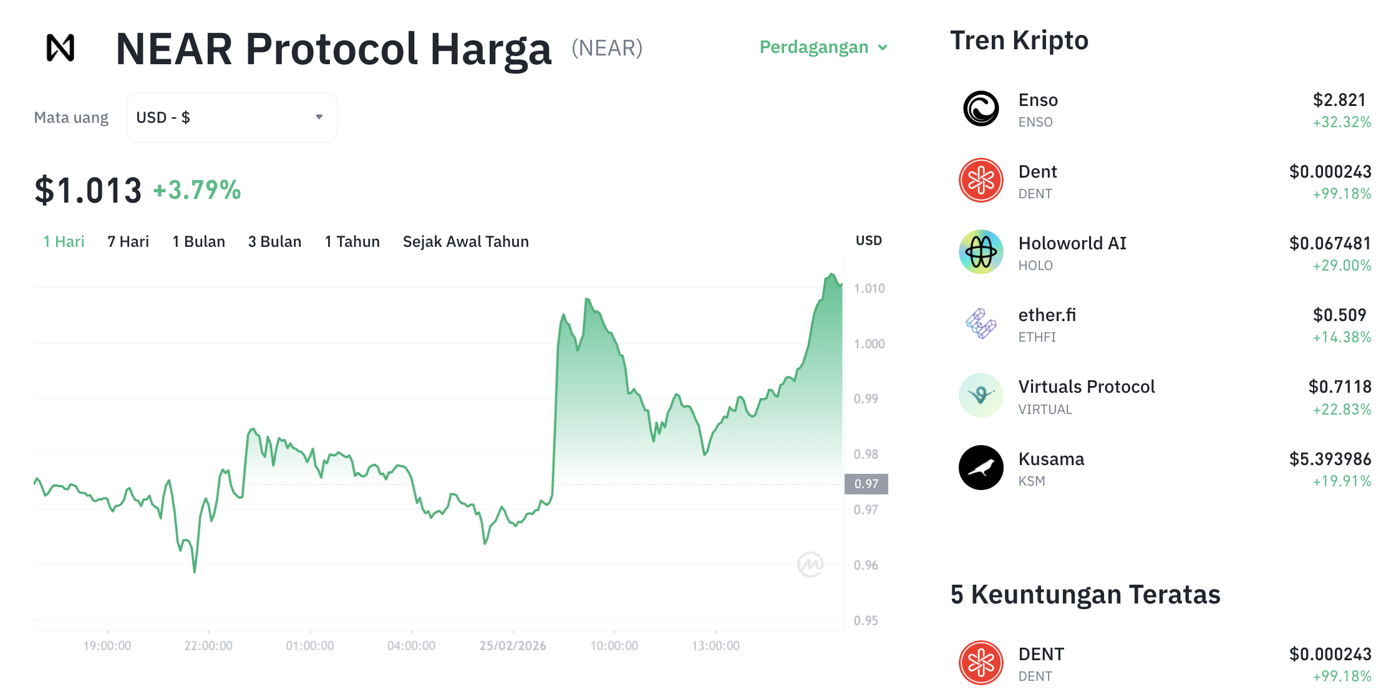Click the Enso coin icon
The width and height of the screenshot is (1386, 697).
click(x=981, y=107)
